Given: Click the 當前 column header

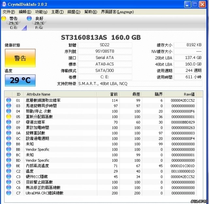Looking at the screenshot, I should (x=108, y=94).
